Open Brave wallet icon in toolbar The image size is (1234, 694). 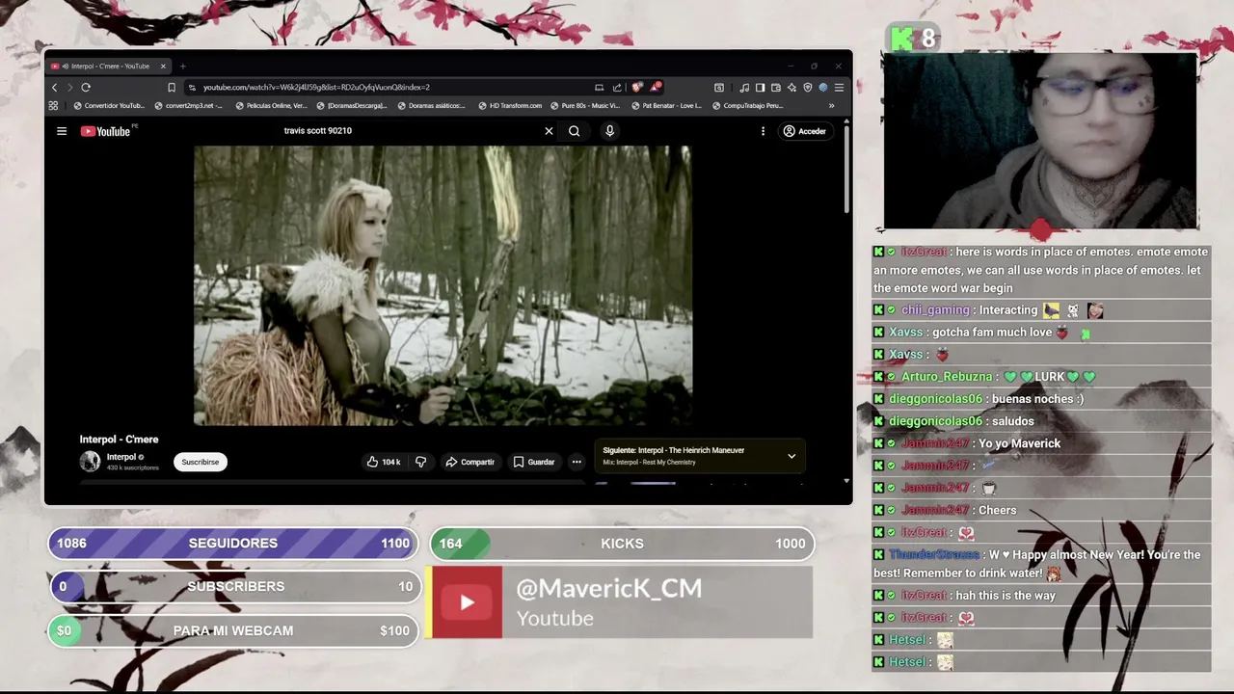point(776,88)
